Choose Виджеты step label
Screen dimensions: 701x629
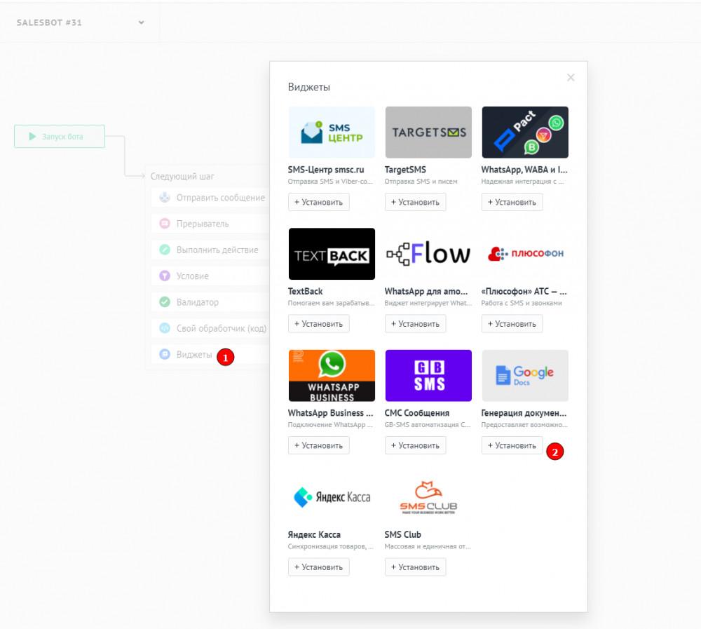[194, 355]
